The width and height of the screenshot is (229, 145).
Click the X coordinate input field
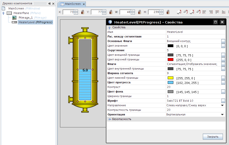(68, 12)
